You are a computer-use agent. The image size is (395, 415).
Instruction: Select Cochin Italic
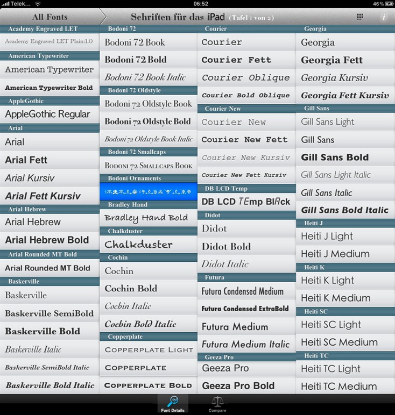tap(149, 306)
